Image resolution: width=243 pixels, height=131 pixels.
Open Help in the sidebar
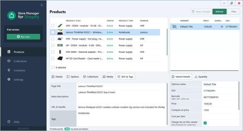tap(23, 122)
